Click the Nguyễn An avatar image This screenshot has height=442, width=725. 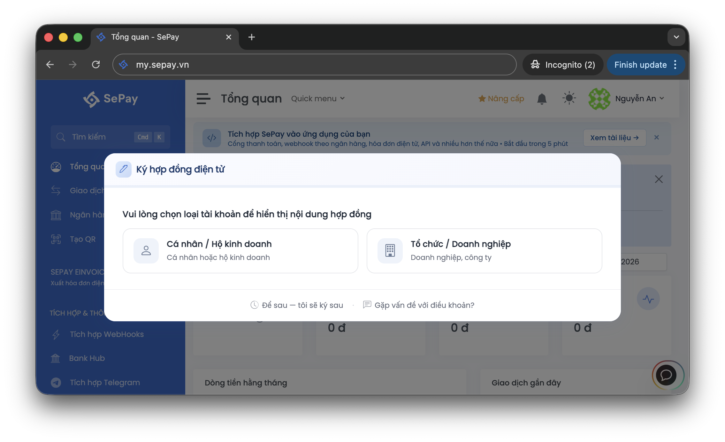pyautogui.click(x=599, y=99)
